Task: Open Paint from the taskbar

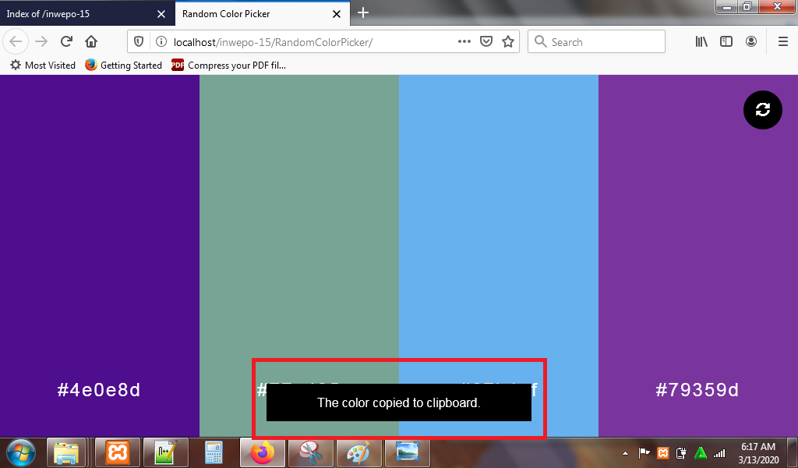Action: (358, 452)
